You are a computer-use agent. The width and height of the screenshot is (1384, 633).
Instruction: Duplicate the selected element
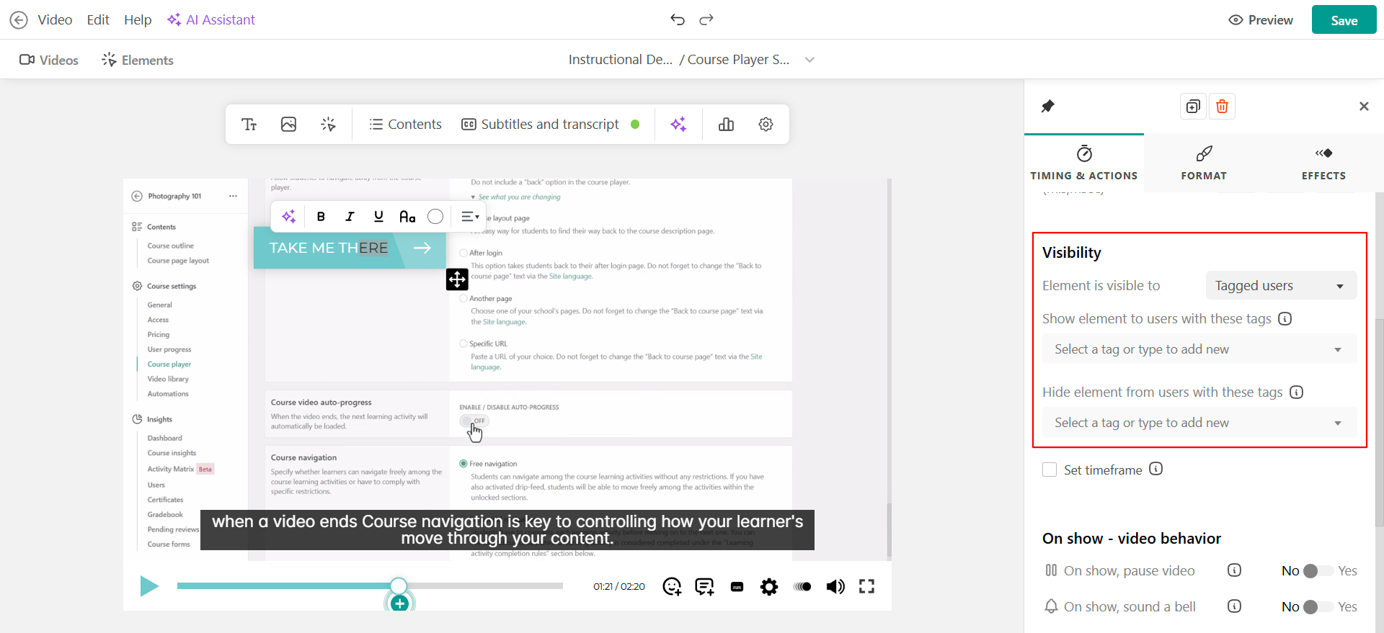(x=1193, y=107)
